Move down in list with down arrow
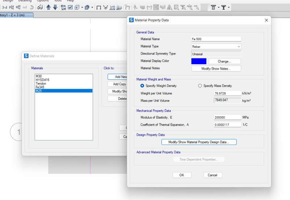 55,7
